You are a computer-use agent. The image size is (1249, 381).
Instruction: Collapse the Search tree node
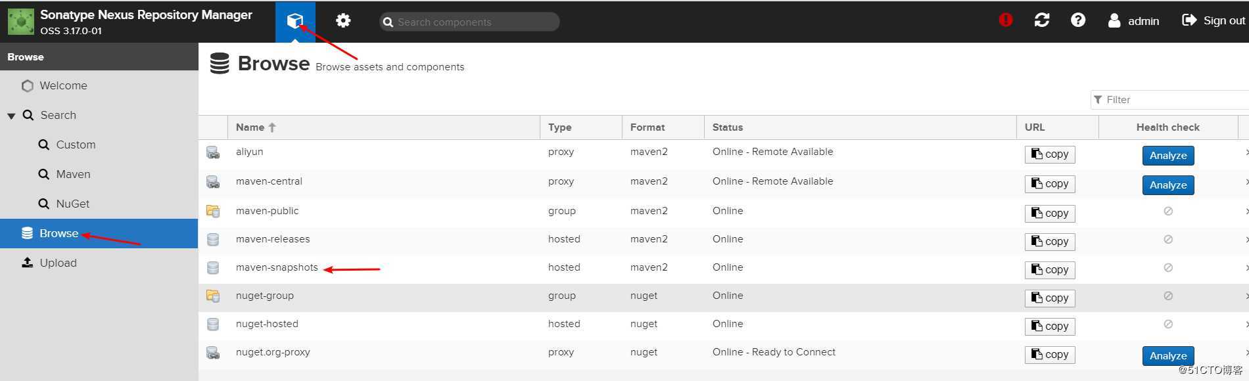point(11,116)
